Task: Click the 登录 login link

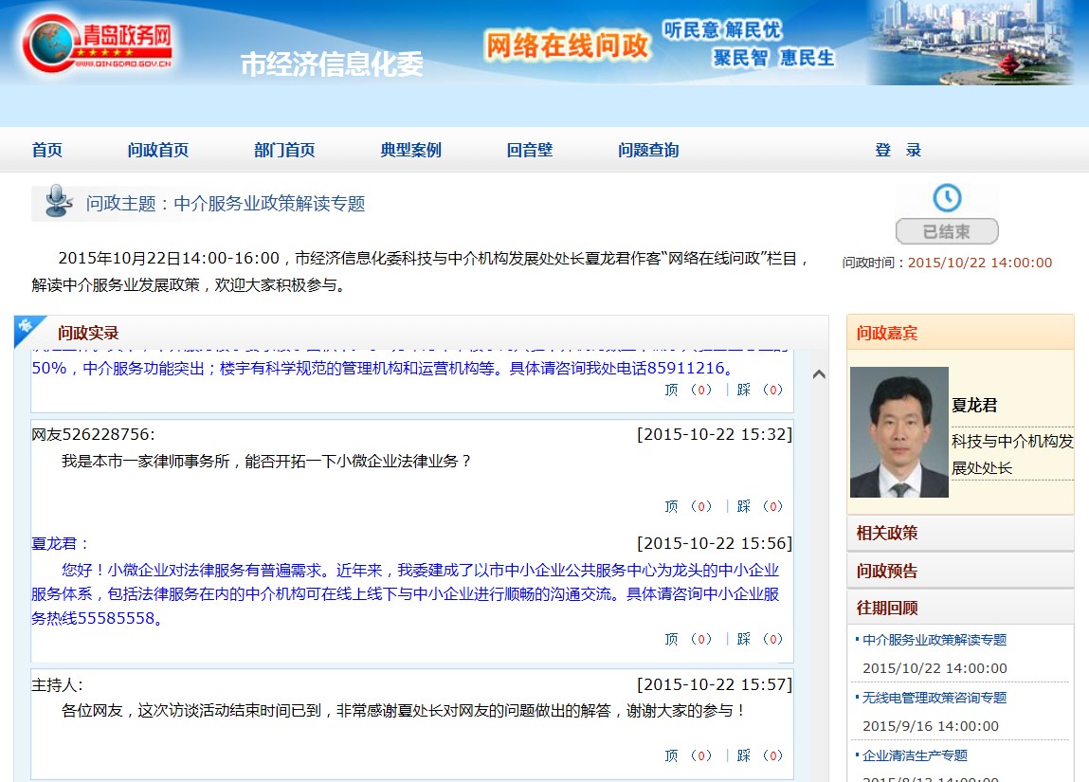Action: coord(898,150)
